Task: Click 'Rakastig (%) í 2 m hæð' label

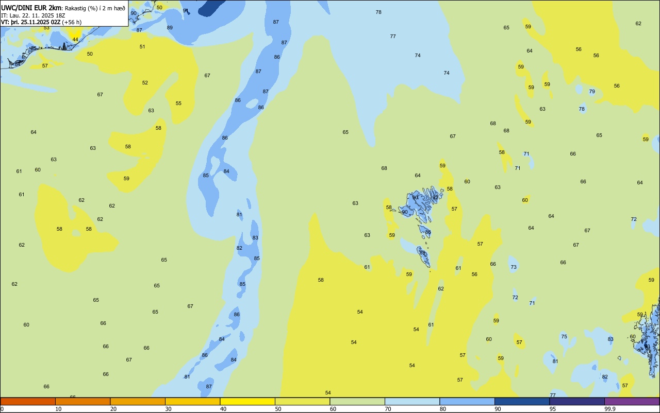Action: click(95, 8)
